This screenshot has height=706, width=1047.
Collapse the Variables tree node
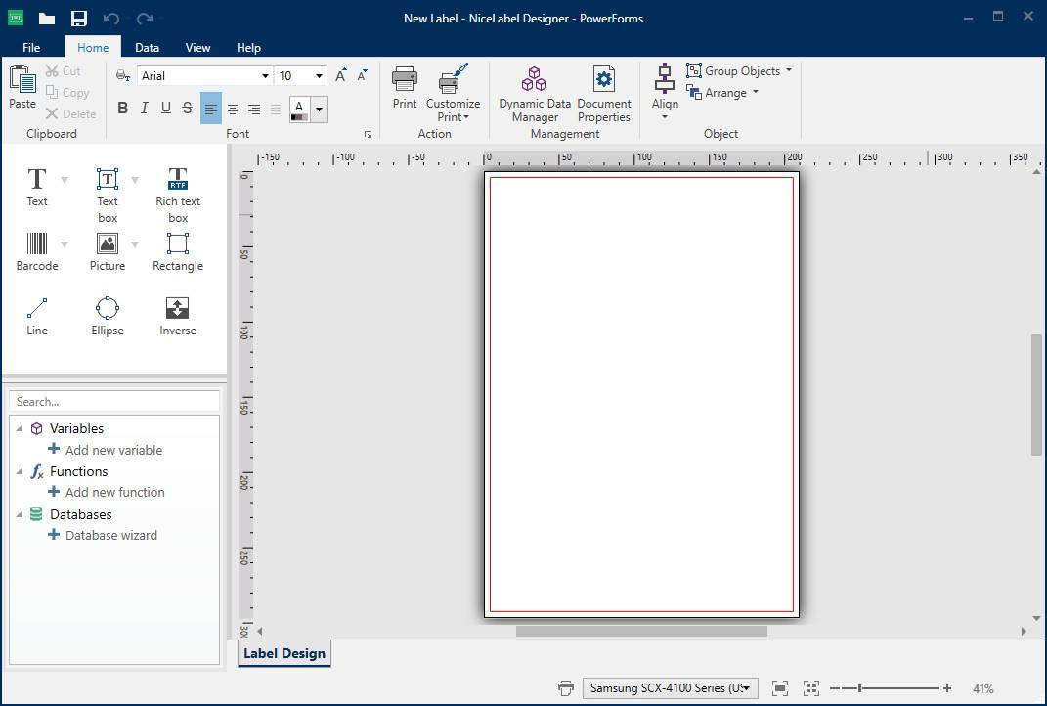click(x=20, y=428)
